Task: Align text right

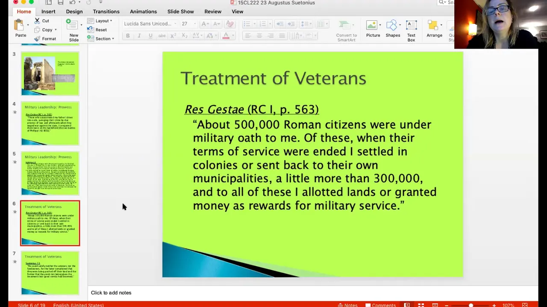Action: (271, 36)
